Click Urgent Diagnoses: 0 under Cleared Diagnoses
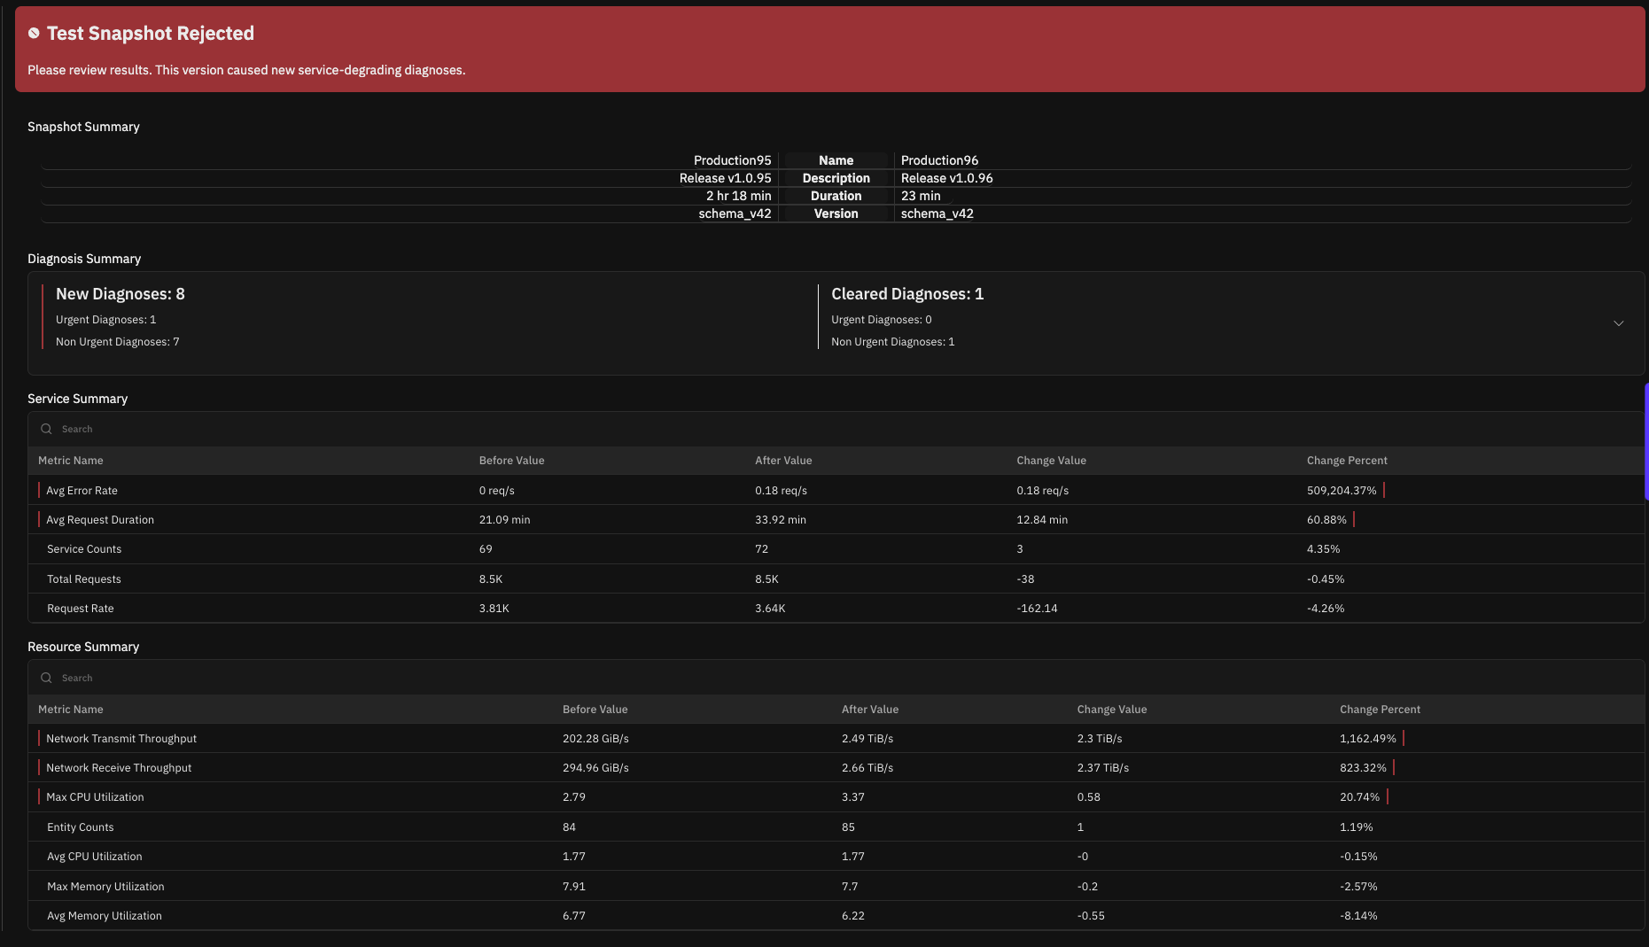This screenshot has height=947, width=1649. pyautogui.click(x=882, y=320)
